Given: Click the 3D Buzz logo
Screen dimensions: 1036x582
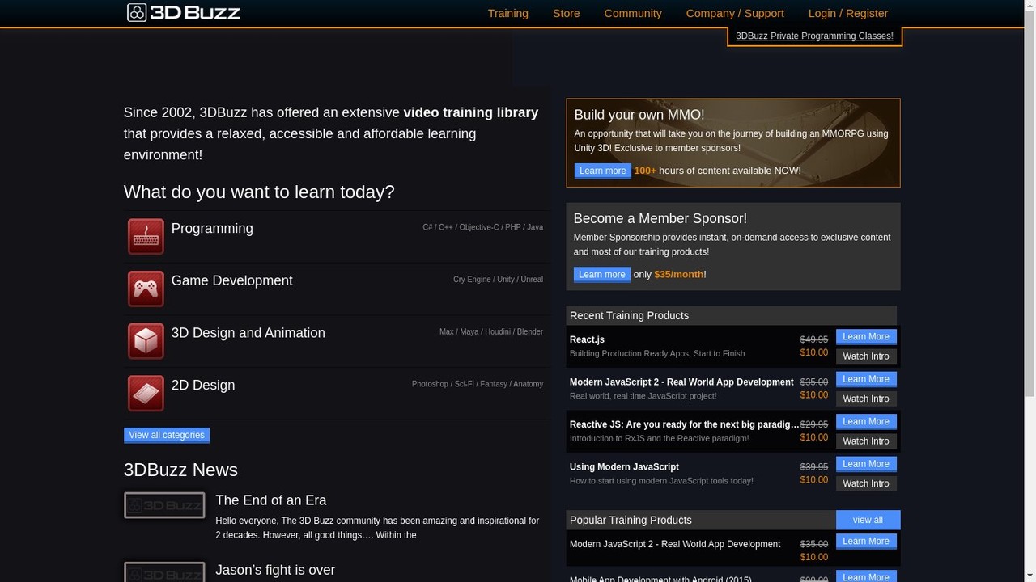Looking at the screenshot, I should point(184,12).
